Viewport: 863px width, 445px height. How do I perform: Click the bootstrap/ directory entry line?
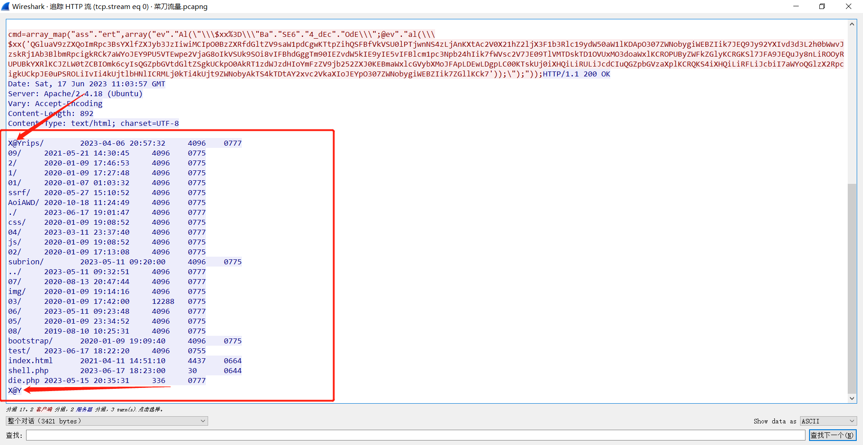point(30,341)
